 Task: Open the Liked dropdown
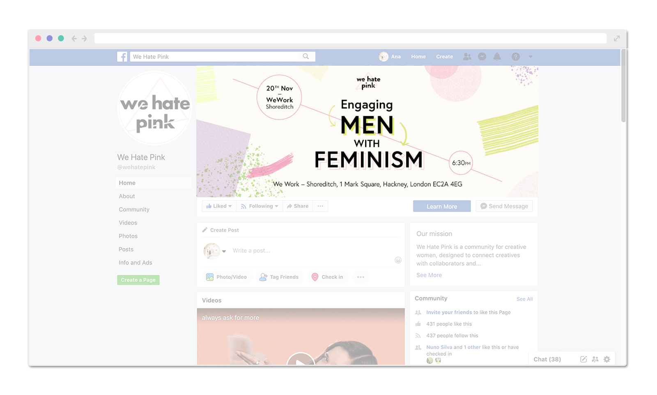tap(219, 206)
